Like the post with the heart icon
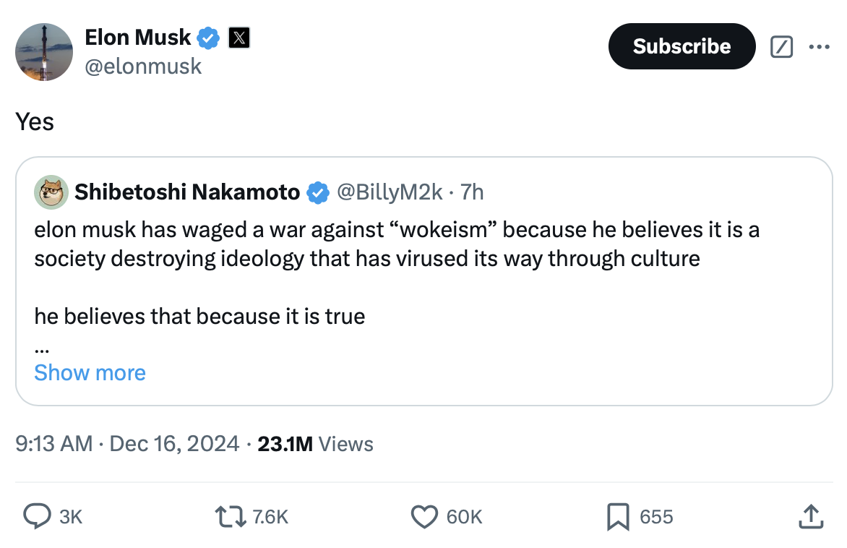847x548 pixels. coord(423,516)
